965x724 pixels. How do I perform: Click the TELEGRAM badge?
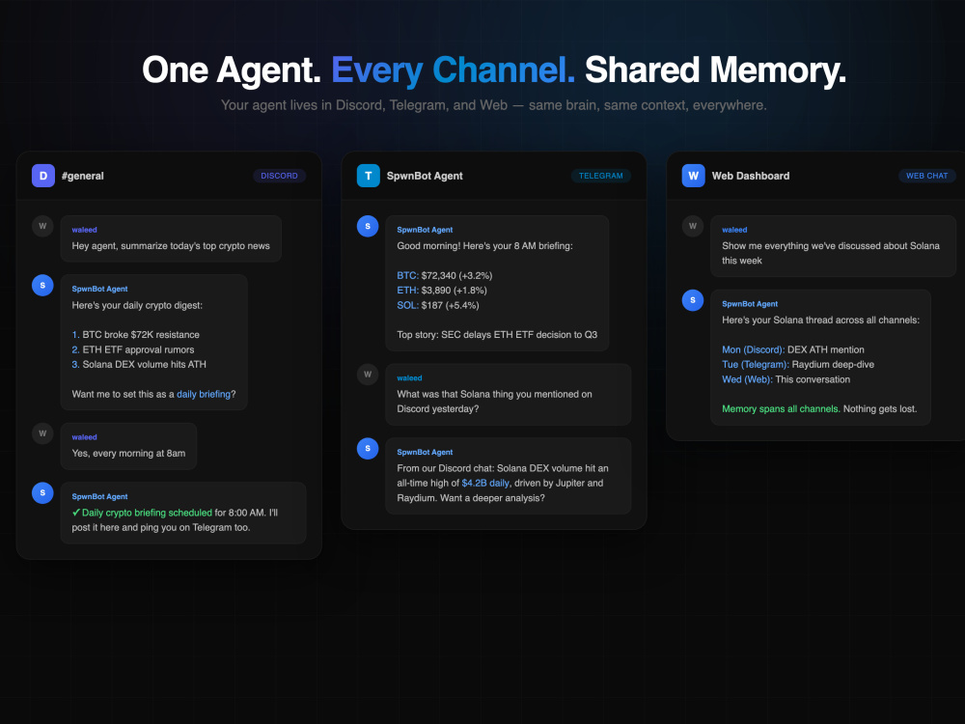point(600,176)
